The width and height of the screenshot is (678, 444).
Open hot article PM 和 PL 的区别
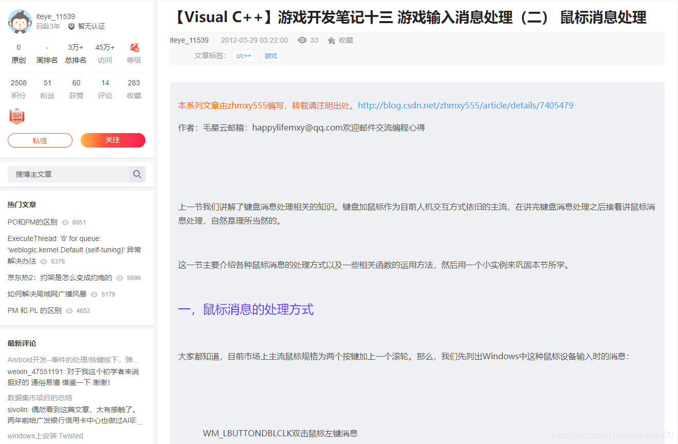click(34, 310)
